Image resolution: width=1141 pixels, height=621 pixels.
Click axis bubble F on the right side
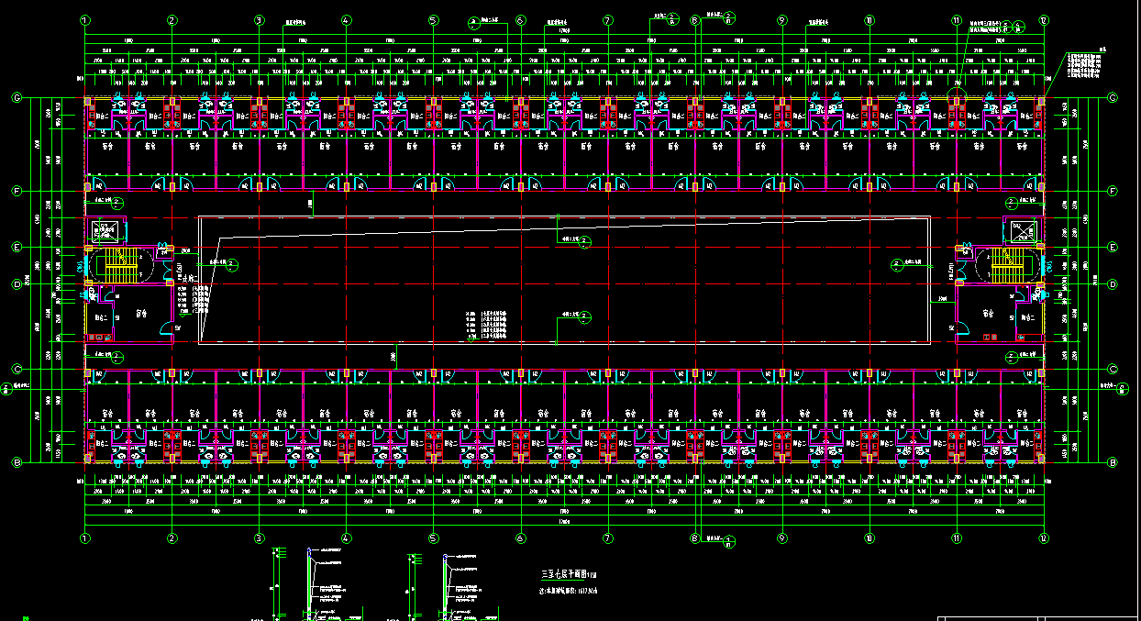1113,192
